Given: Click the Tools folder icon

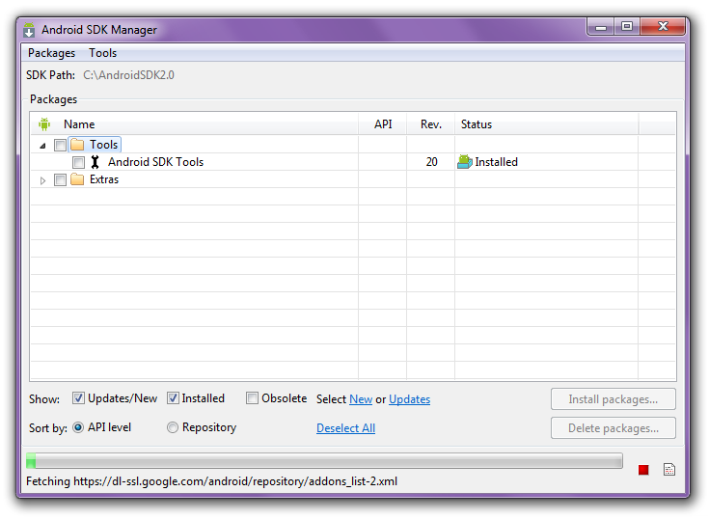Looking at the screenshot, I should coord(77,145).
